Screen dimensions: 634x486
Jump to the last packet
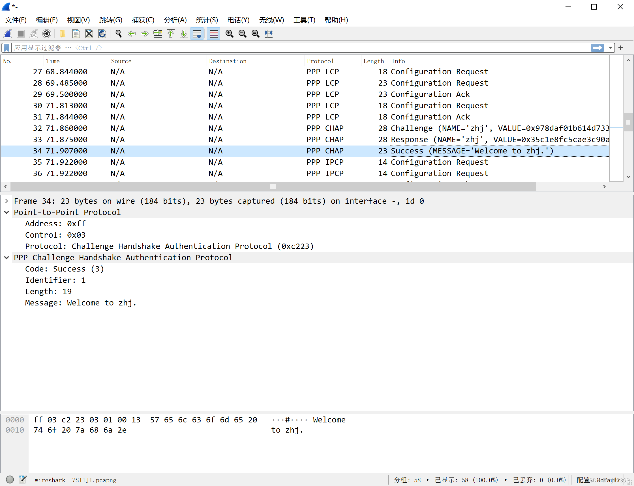[x=184, y=34]
